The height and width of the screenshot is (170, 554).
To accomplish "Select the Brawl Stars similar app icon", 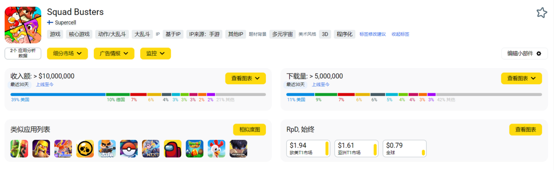I will (x=85, y=149).
